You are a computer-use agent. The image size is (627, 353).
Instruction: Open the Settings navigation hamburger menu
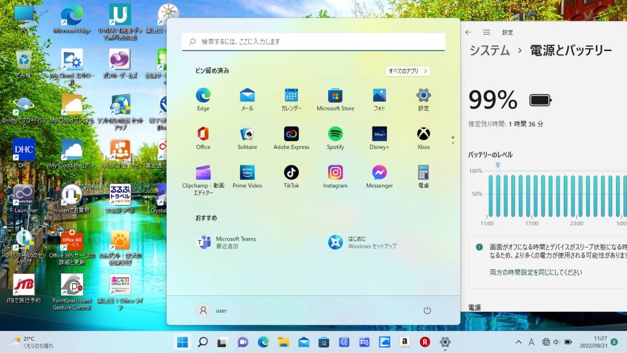(486, 32)
